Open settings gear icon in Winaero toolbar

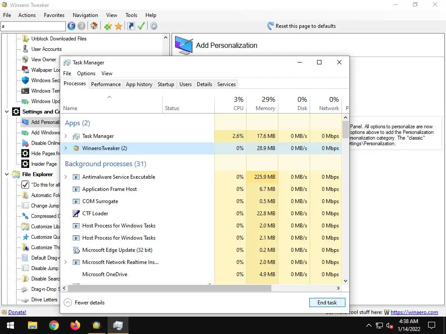coord(154,26)
